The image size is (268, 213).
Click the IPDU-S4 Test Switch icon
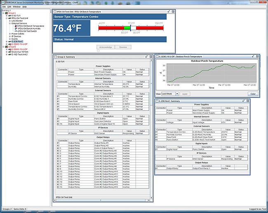16,31
